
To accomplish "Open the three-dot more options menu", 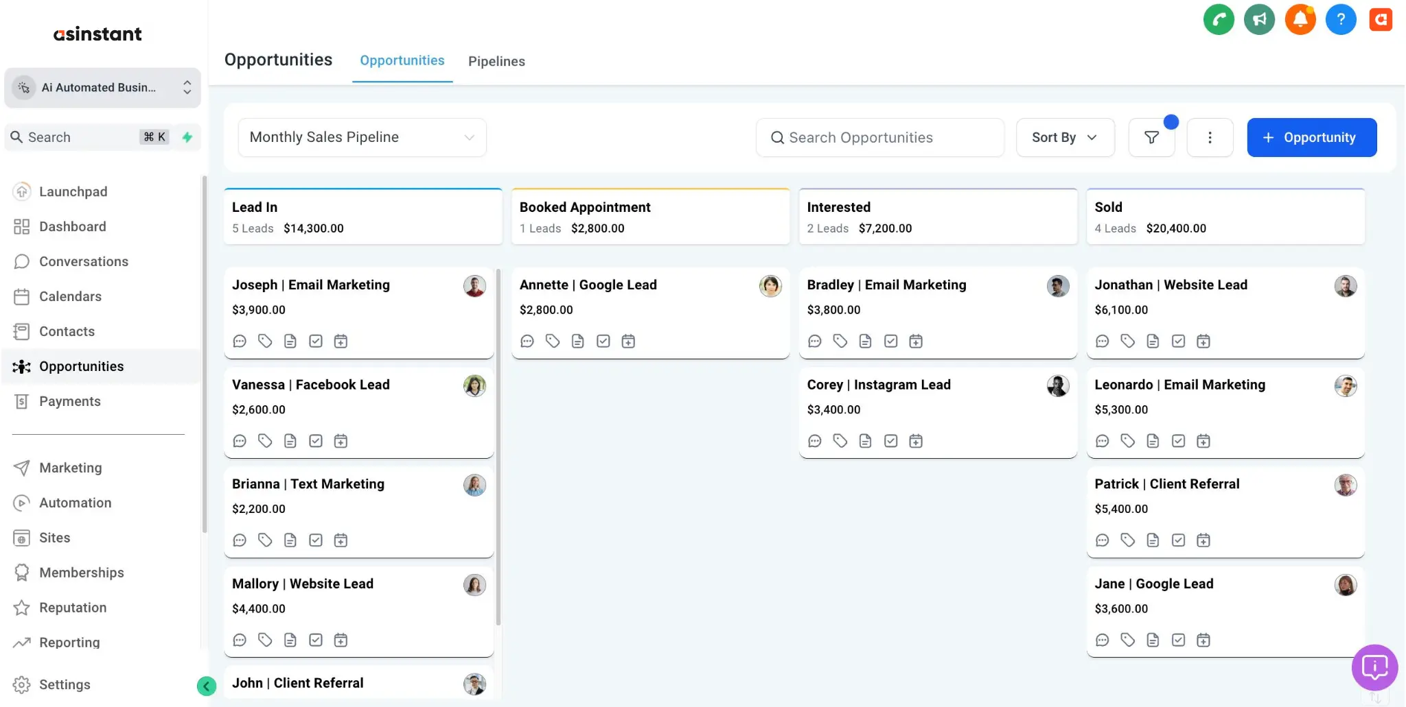I will point(1210,137).
